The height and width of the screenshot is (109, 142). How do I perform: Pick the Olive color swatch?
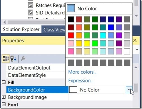87,27
